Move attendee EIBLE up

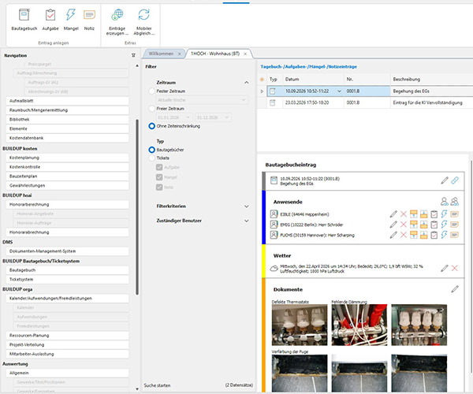(x=414, y=214)
